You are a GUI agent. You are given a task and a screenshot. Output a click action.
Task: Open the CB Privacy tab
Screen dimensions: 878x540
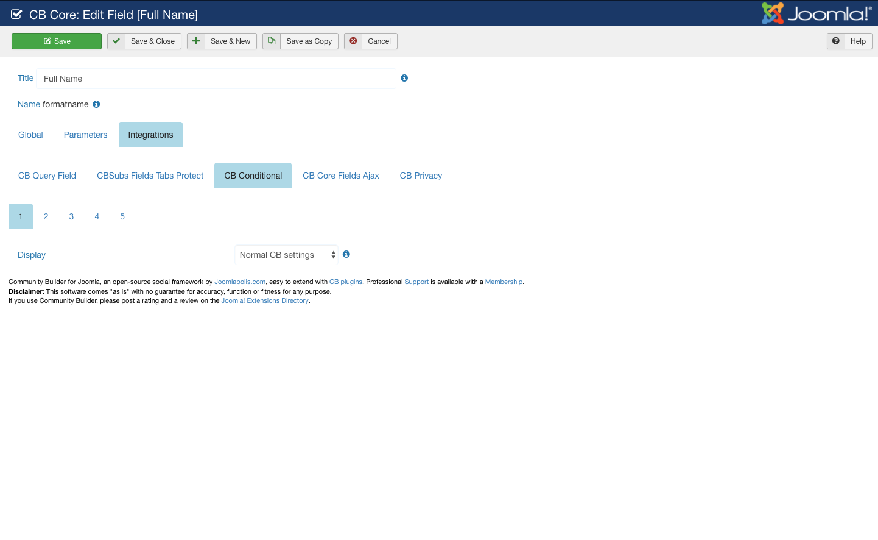point(421,176)
